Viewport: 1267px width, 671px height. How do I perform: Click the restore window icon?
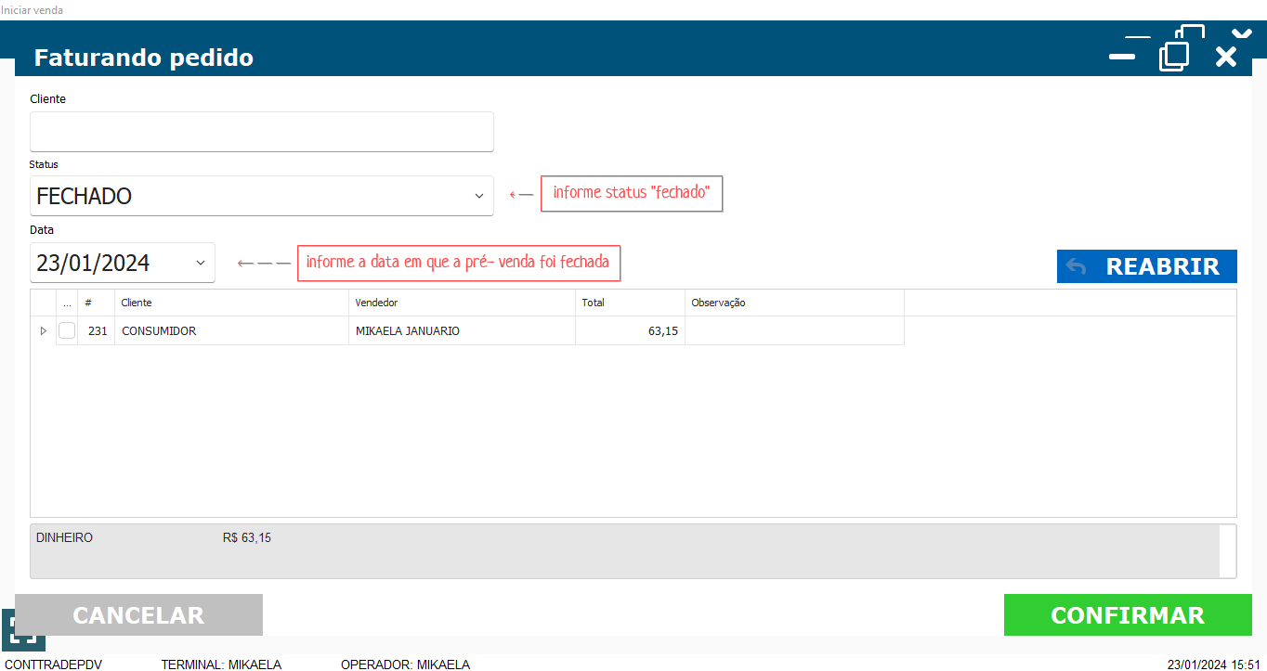(x=1174, y=56)
